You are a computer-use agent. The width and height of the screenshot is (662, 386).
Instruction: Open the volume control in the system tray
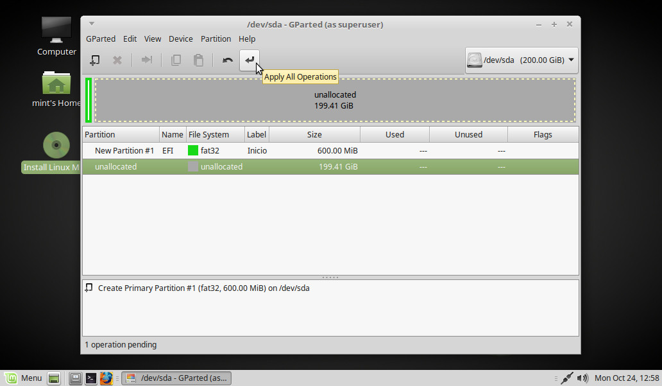point(582,378)
